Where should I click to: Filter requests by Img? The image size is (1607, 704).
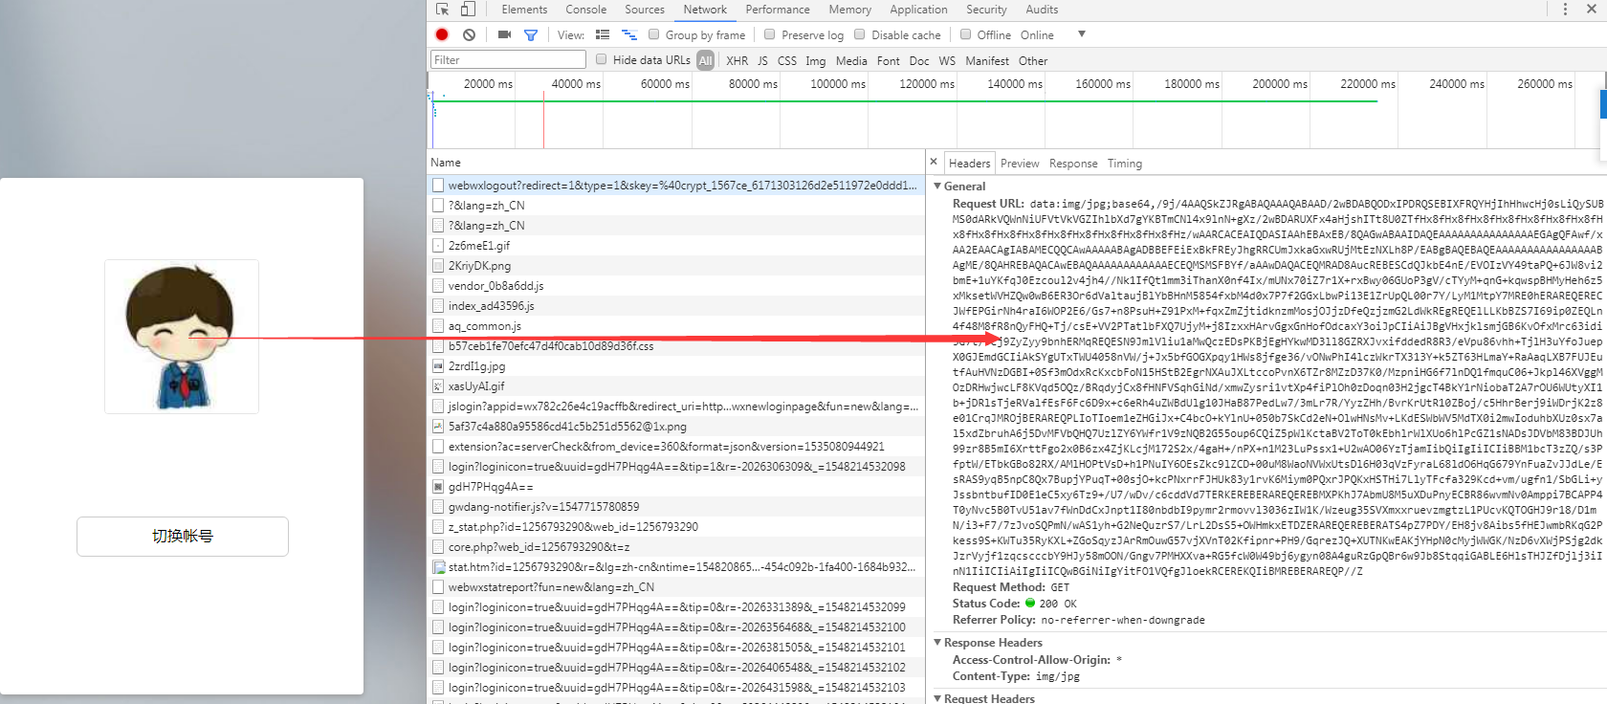point(816,60)
